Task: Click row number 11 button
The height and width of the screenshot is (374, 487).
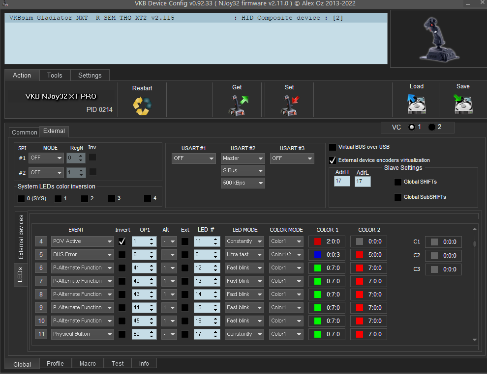Action: pos(41,334)
